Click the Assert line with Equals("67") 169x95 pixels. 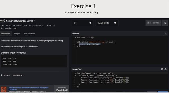pos(105,80)
